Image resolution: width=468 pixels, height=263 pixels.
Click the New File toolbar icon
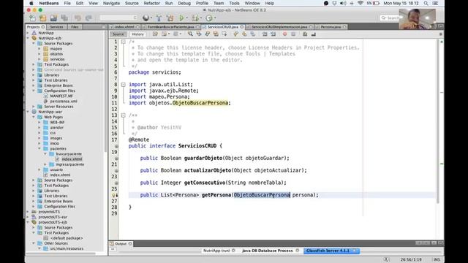pos(32,18)
